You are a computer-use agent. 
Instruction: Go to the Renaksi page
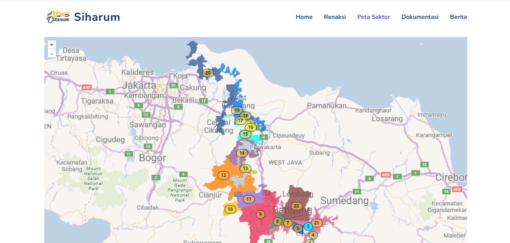click(335, 17)
